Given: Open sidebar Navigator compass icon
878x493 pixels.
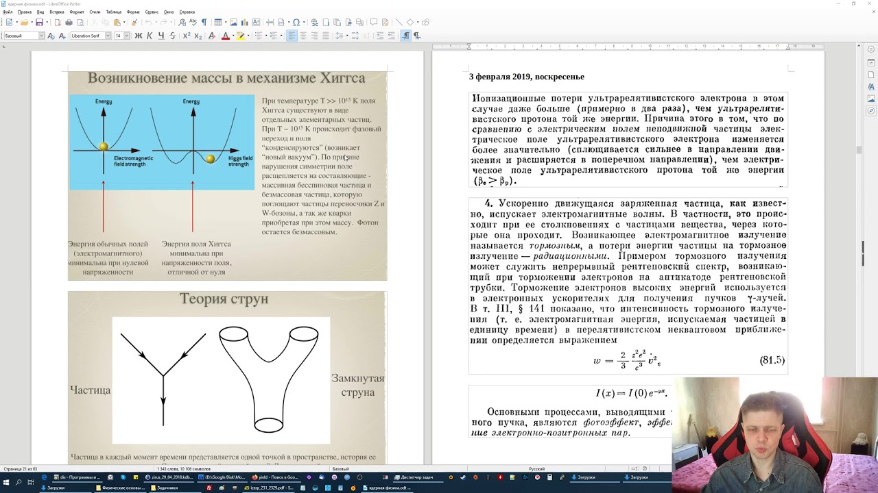Looking at the screenshot, I should point(871,110).
